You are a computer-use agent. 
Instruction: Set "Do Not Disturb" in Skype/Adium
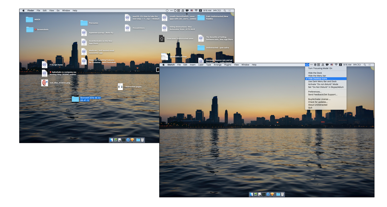tap(326, 87)
